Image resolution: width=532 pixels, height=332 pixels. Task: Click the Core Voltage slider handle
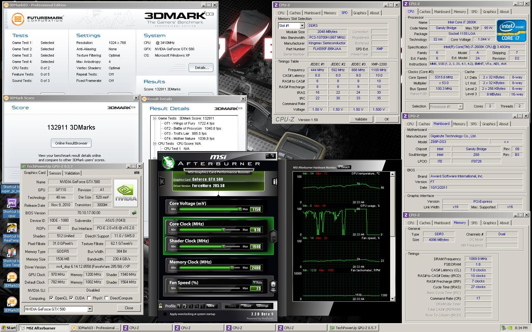click(x=240, y=209)
